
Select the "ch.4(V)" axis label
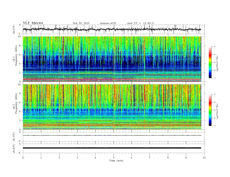pos(14,148)
